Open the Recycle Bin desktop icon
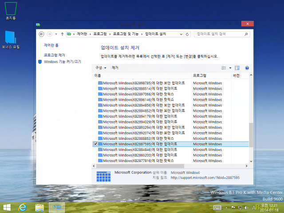This screenshot has width=284, height=213. 11,11
